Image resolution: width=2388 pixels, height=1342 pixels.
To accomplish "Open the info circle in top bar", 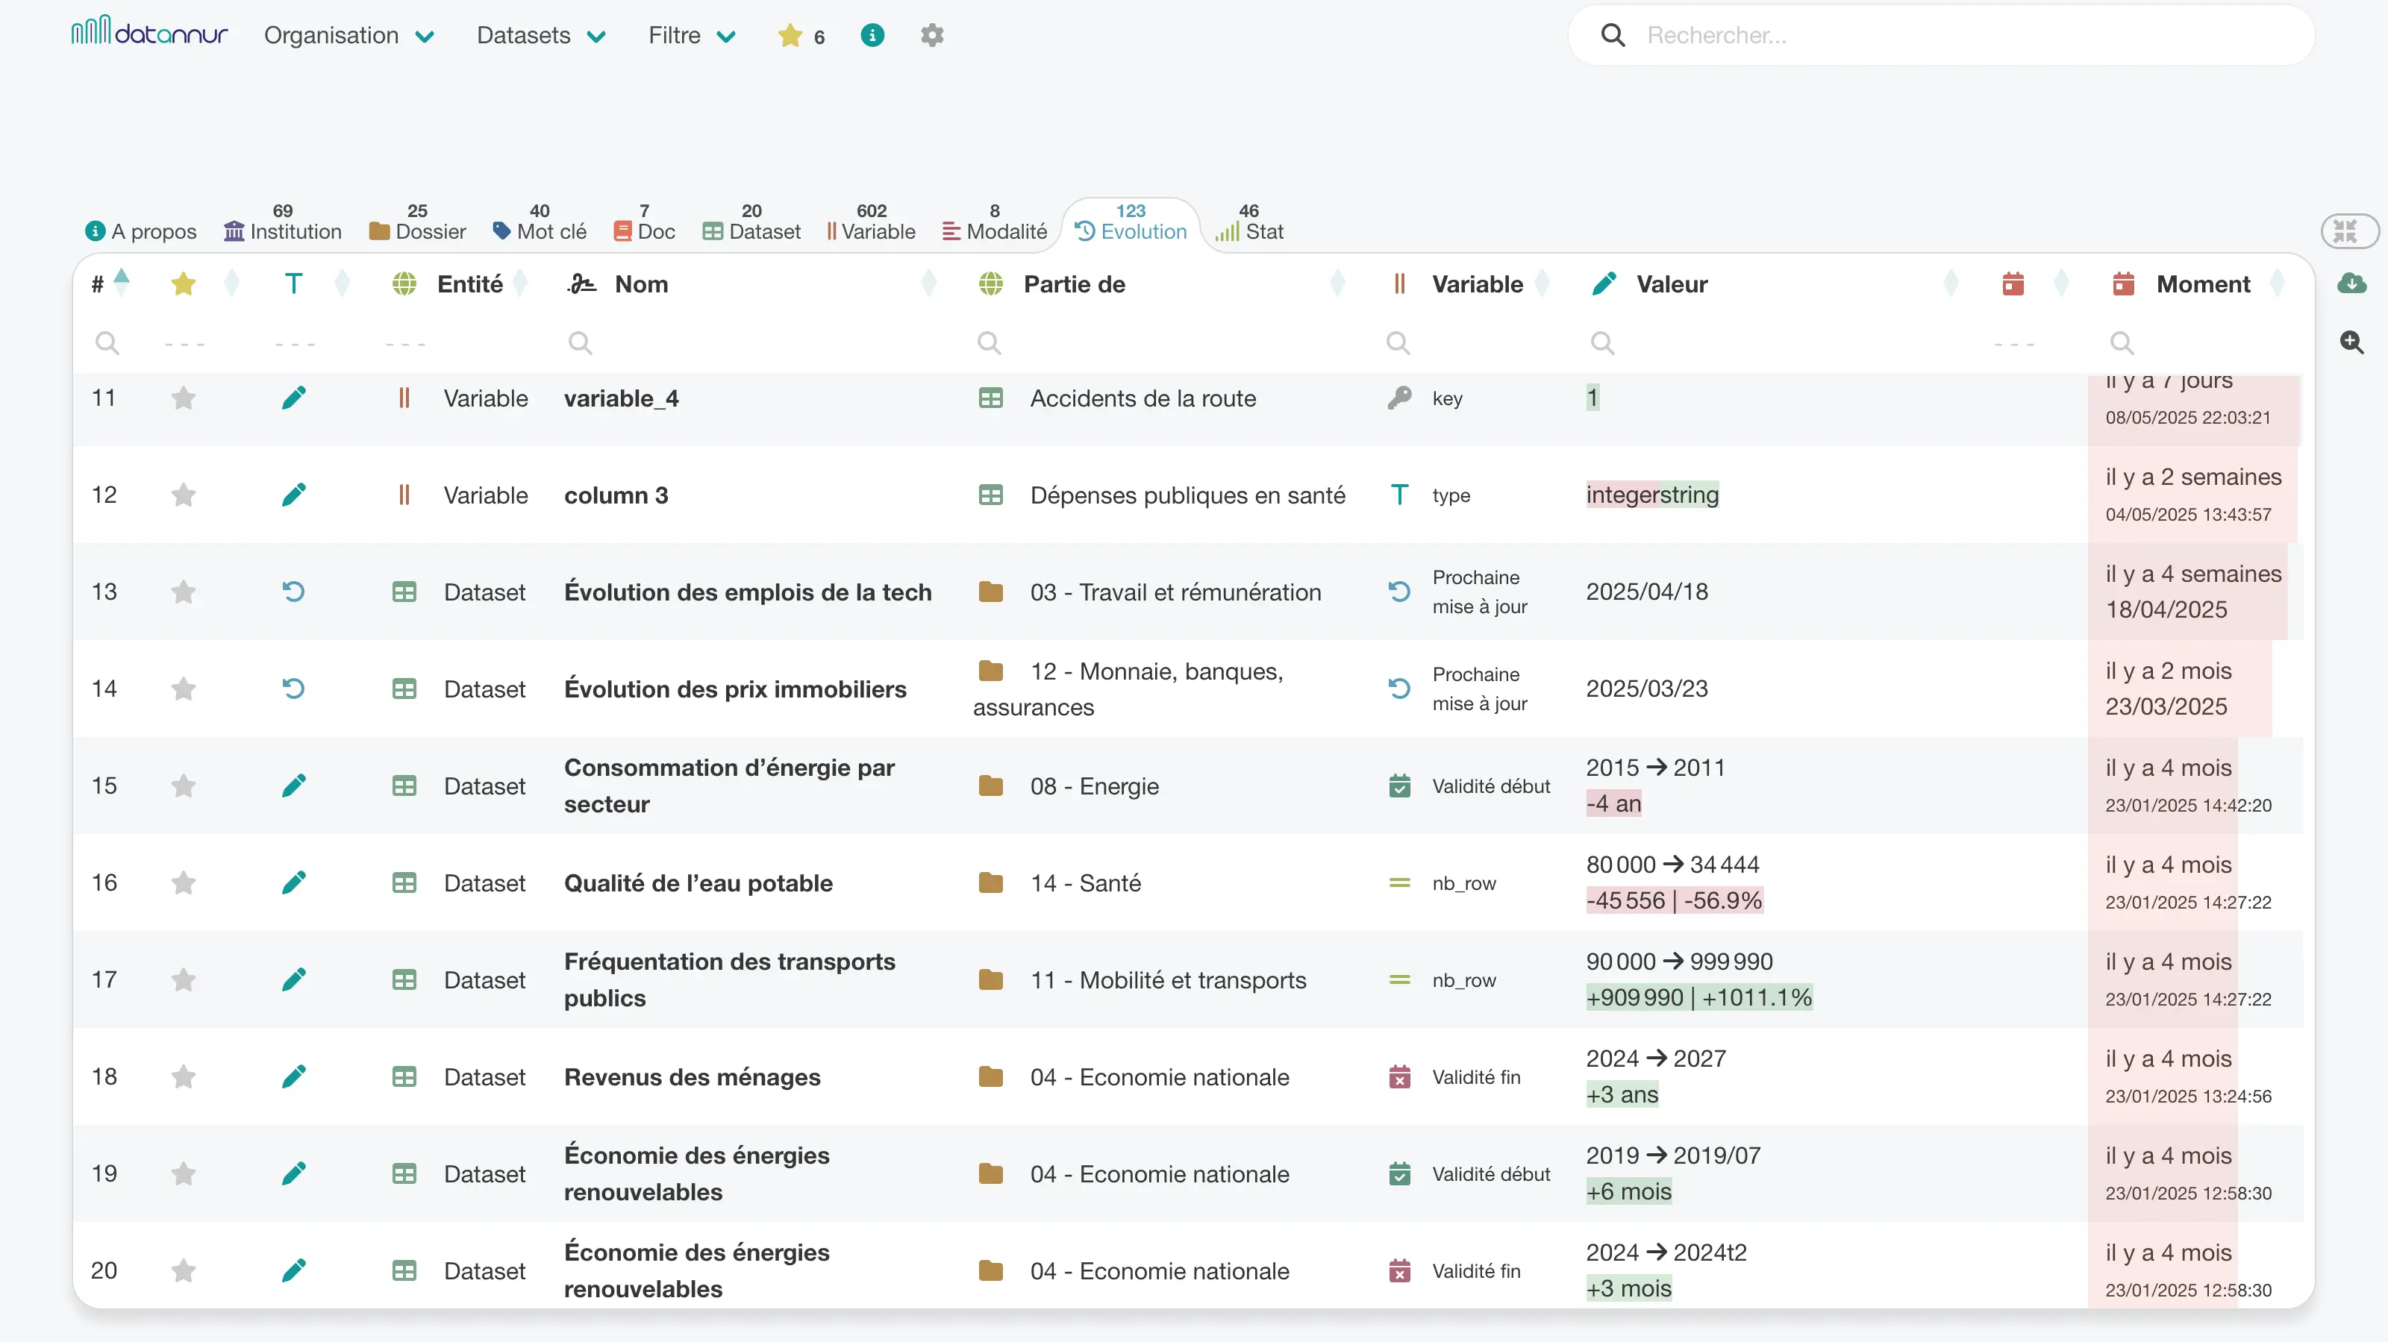I will (x=872, y=35).
